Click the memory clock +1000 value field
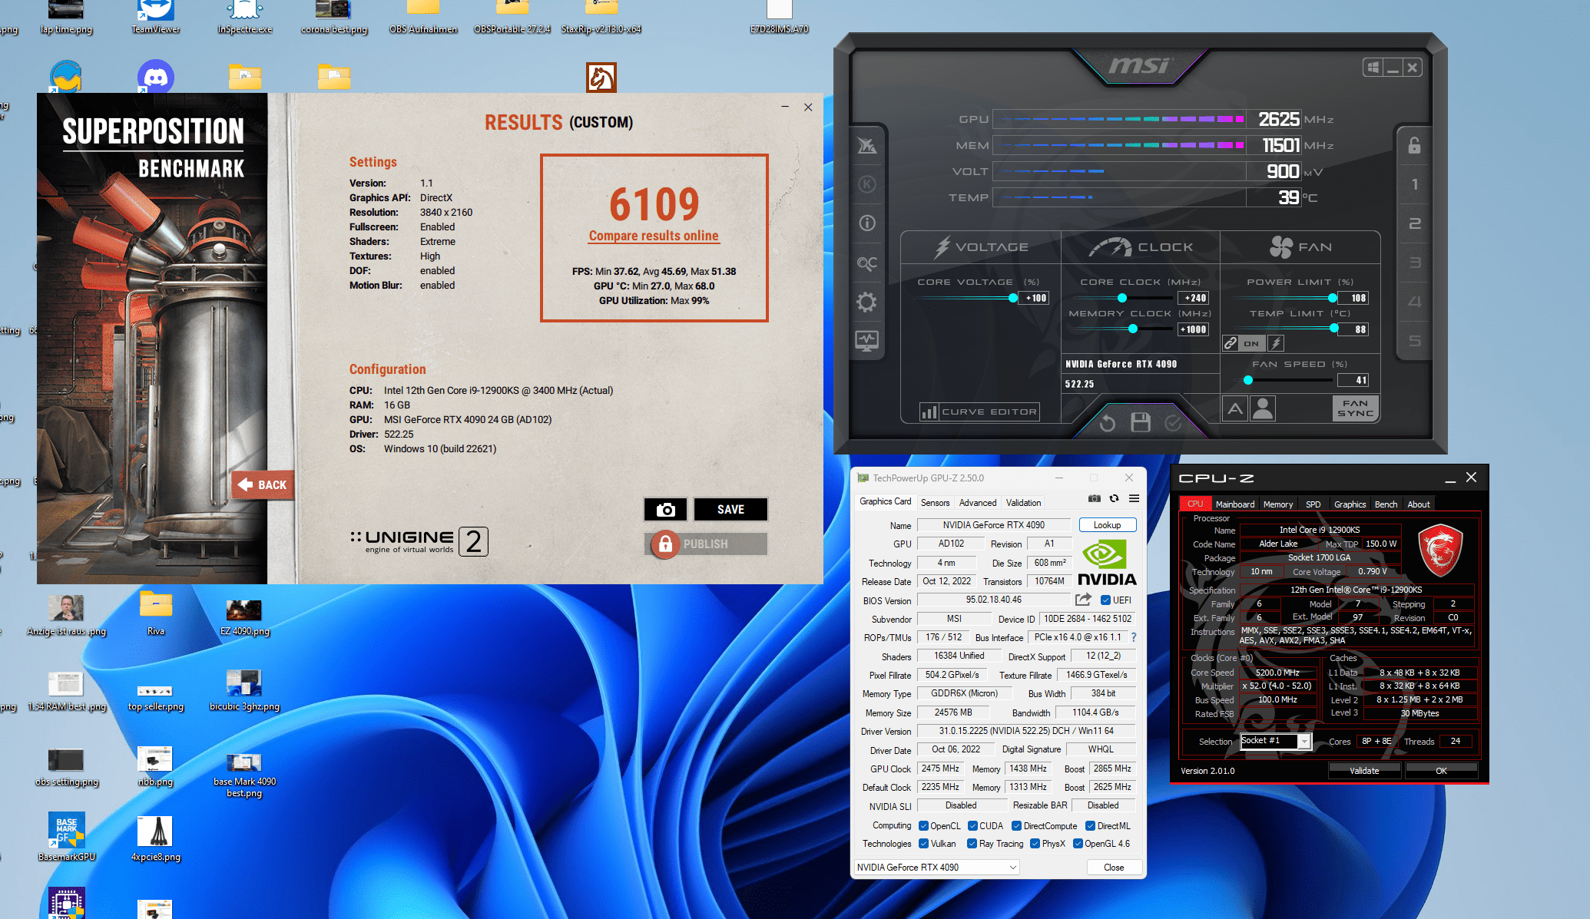The image size is (1590, 919). click(x=1194, y=329)
